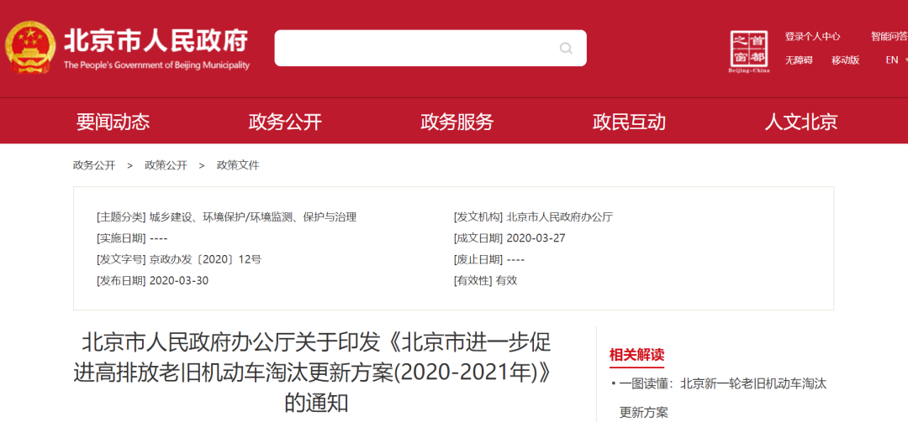Switch to 移动版 mobile version
The width and height of the screenshot is (908, 422).
(846, 60)
